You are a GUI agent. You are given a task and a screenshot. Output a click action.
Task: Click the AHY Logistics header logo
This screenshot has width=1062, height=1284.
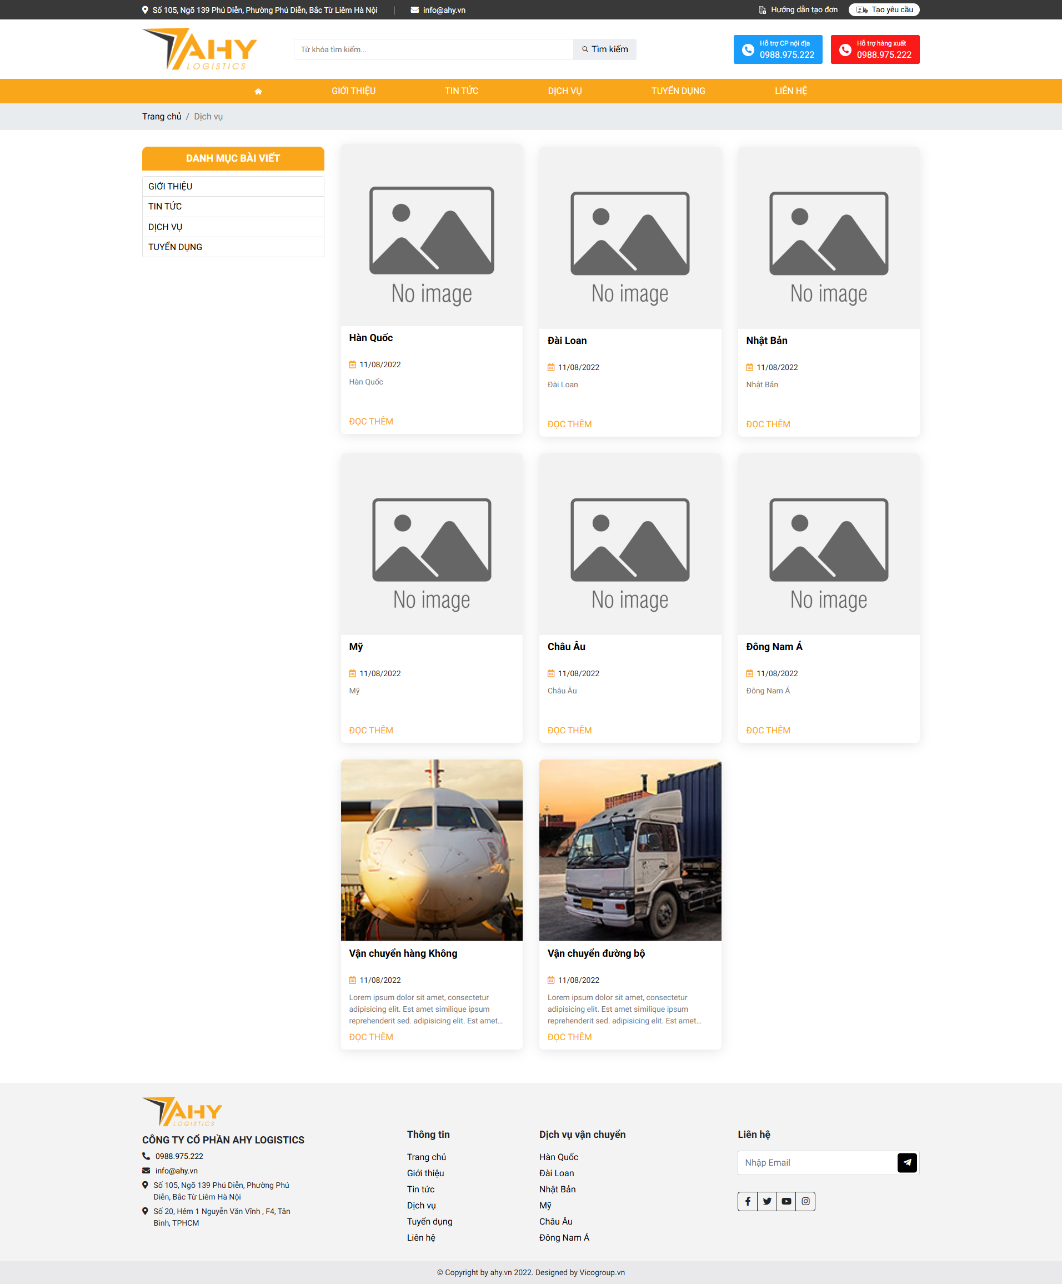pyautogui.click(x=200, y=49)
